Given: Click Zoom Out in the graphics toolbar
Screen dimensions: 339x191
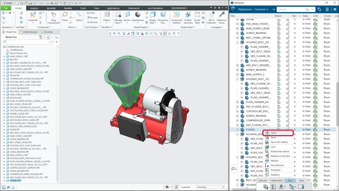Looking at the screenshot, I should (x=119, y=33).
